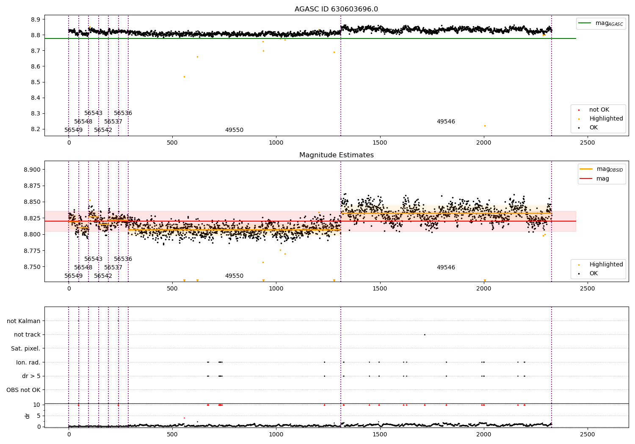The height and width of the screenshot is (444, 635).
Task: Click obsid label 56543 in Magnitude Estimates plot
Action: click(x=93, y=259)
